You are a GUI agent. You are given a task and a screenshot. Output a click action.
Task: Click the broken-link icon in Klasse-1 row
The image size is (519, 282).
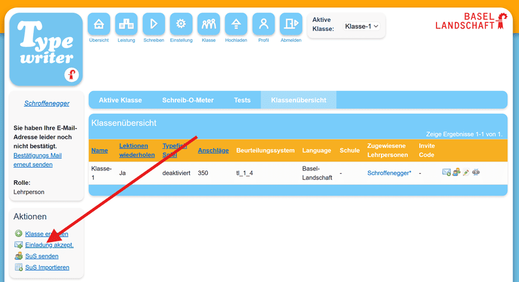coord(476,172)
